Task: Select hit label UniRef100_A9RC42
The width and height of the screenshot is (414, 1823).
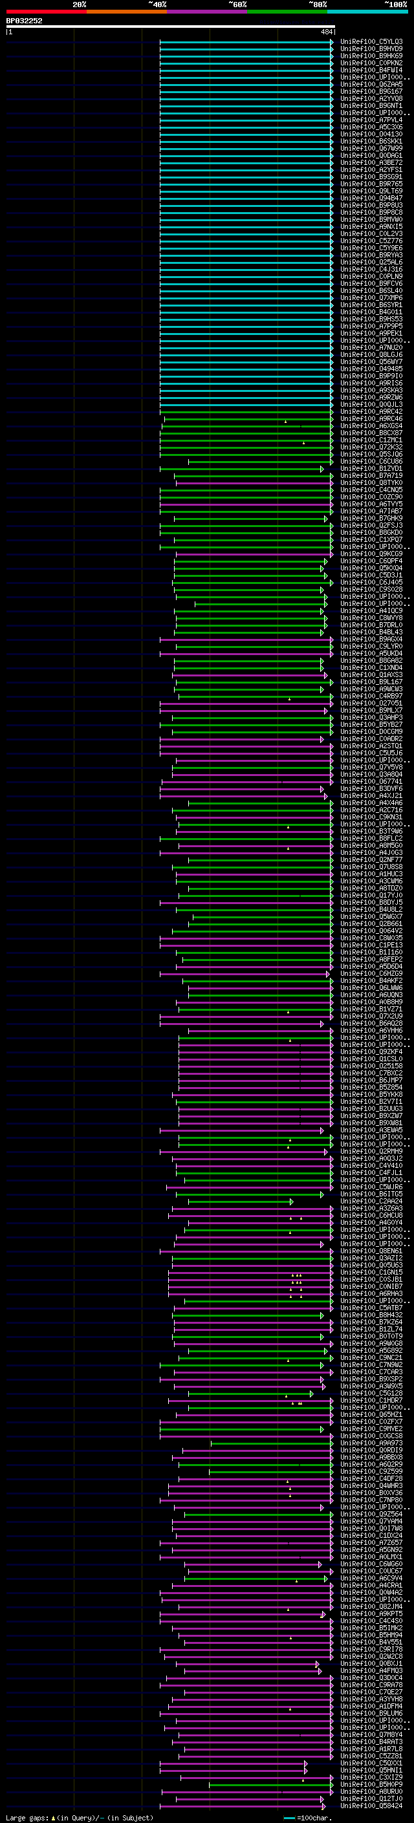Action: coord(371,412)
